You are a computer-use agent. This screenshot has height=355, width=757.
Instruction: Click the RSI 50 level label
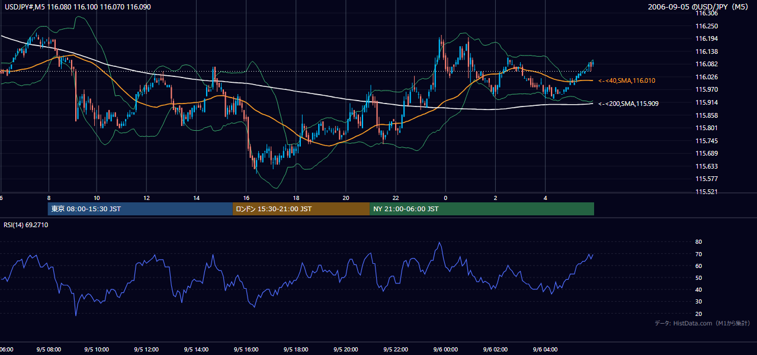698,277
